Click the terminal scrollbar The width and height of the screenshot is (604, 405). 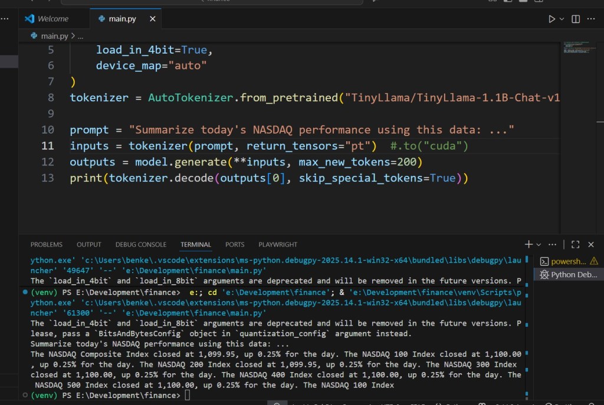point(527,327)
